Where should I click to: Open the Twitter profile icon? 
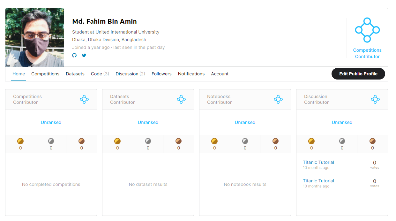(84, 55)
